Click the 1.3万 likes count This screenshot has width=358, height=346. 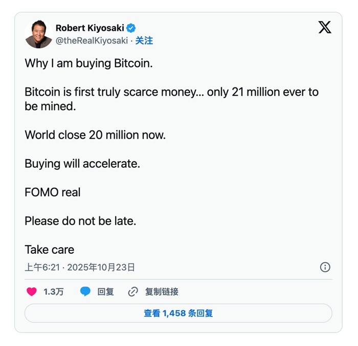point(54,292)
